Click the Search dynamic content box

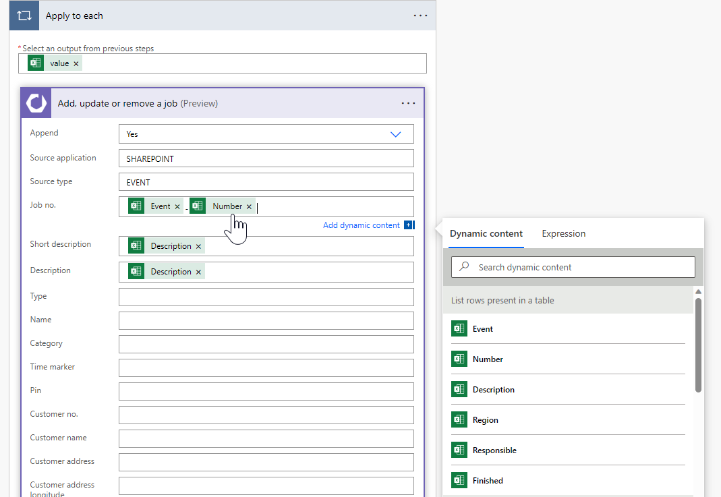[573, 267]
